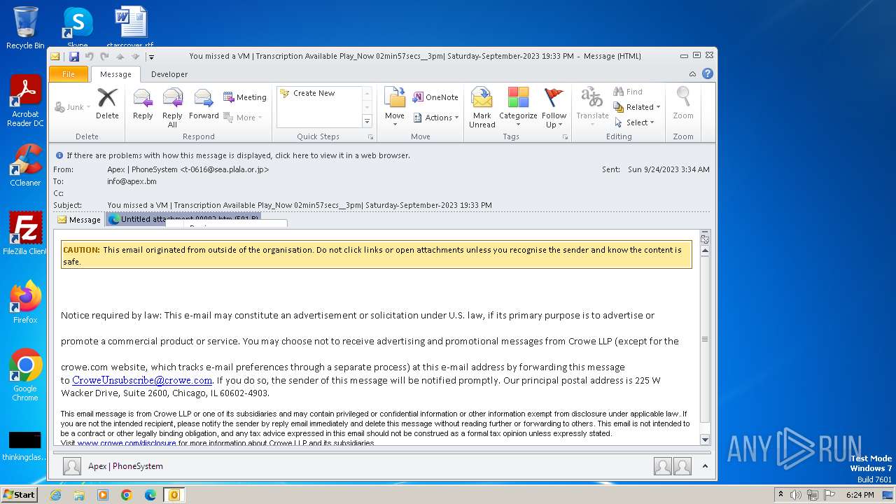Save message using the floppy disk icon
Viewport: 896px width, 504px height.
(x=73, y=57)
